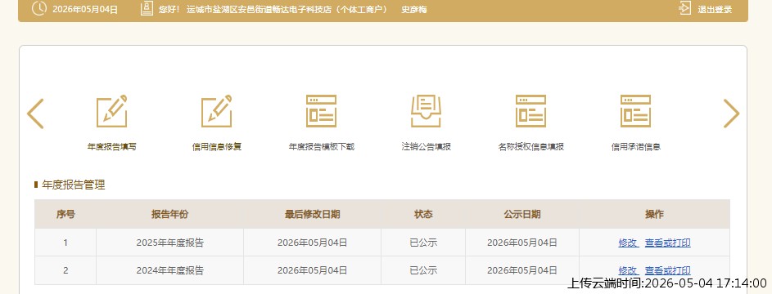Click the logout door icon
The height and width of the screenshot is (294, 772).
(x=685, y=8)
